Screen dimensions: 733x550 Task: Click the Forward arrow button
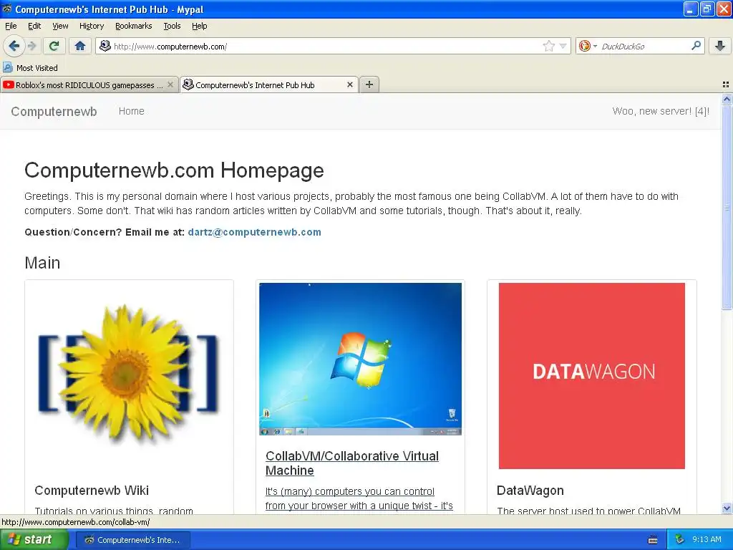(x=31, y=46)
